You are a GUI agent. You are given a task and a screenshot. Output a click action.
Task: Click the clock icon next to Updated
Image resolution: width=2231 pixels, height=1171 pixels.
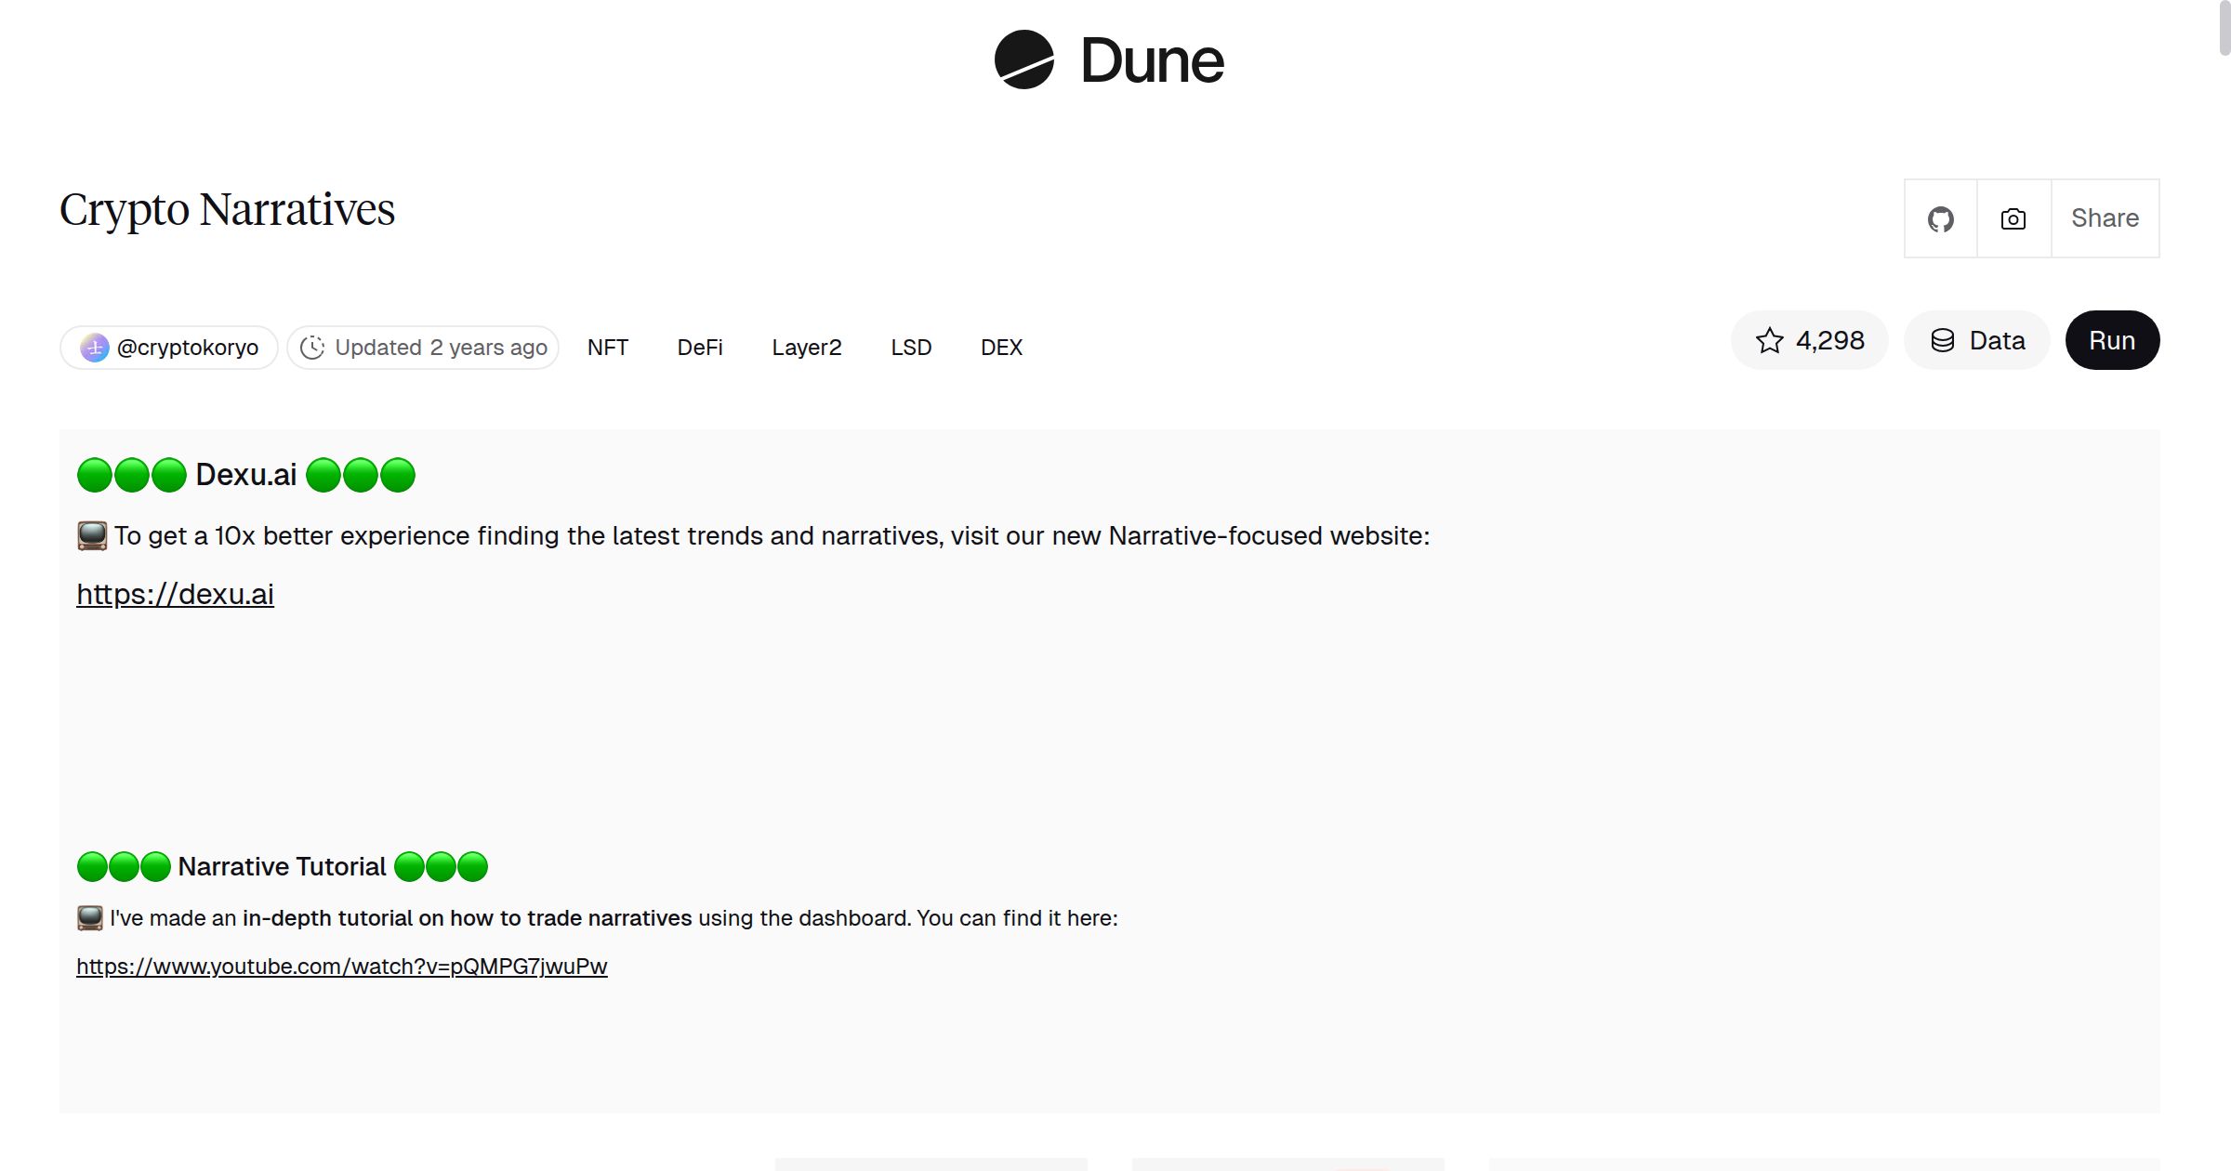tap(313, 347)
